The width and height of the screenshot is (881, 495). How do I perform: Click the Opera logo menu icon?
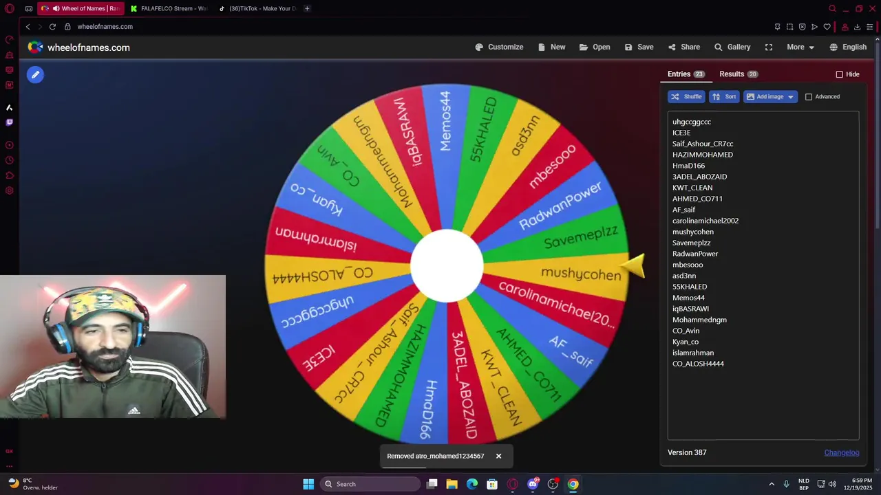(10, 9)
